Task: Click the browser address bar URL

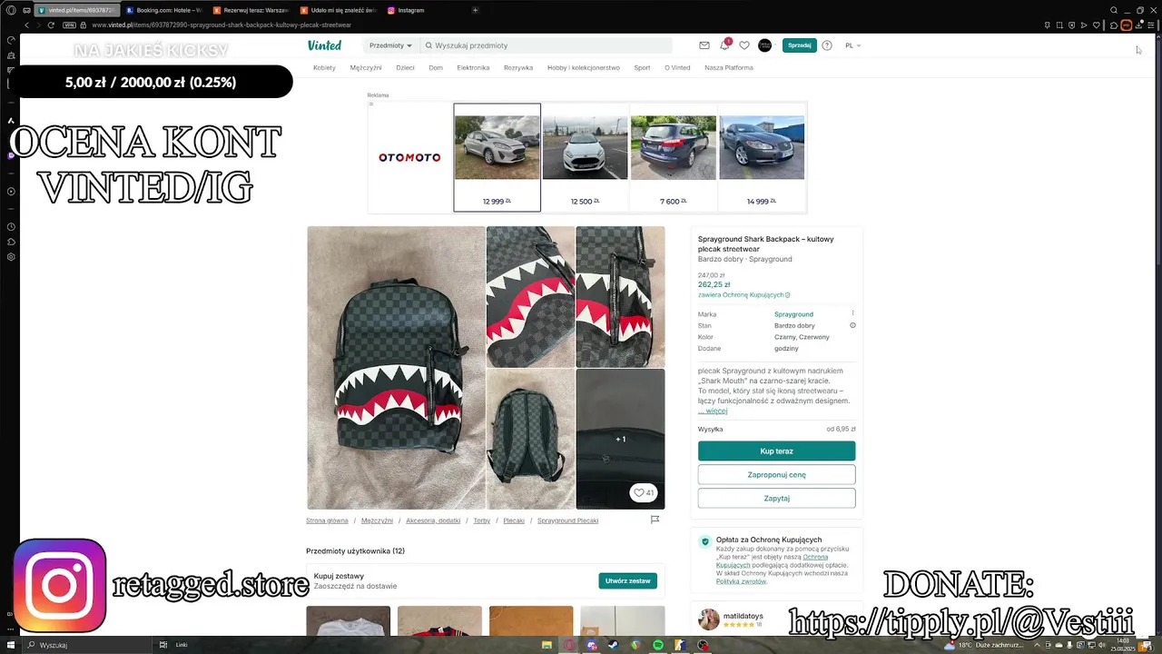Action: tap(222, 25)
